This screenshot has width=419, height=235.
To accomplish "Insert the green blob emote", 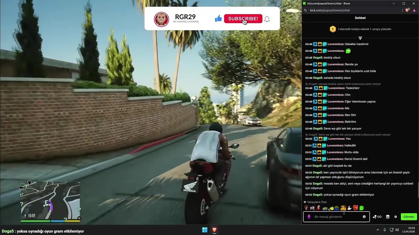I will click(x=361, y=208).
